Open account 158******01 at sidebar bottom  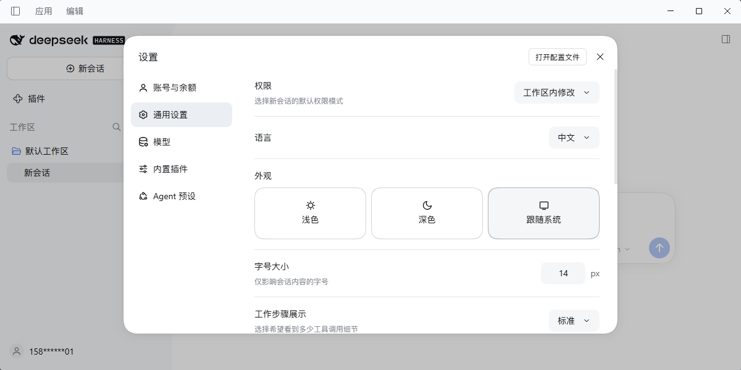43,351
